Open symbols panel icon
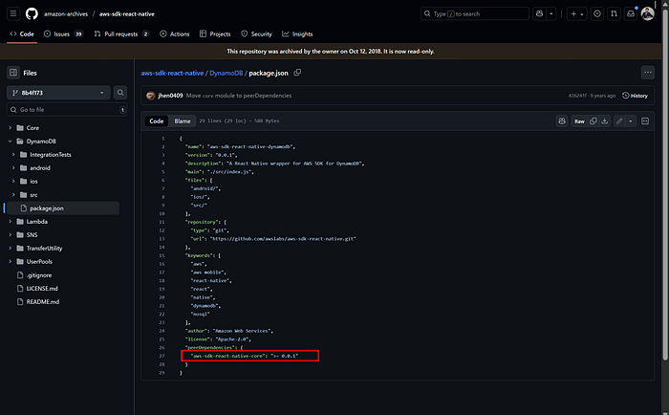Viewport: 669px width, 415px height. point(645,121)
